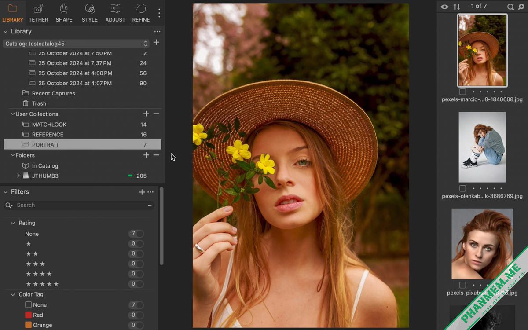Expand the JTHUMB3 folder
This screenshot has height=330, width=528.
(x=18, y=176)
